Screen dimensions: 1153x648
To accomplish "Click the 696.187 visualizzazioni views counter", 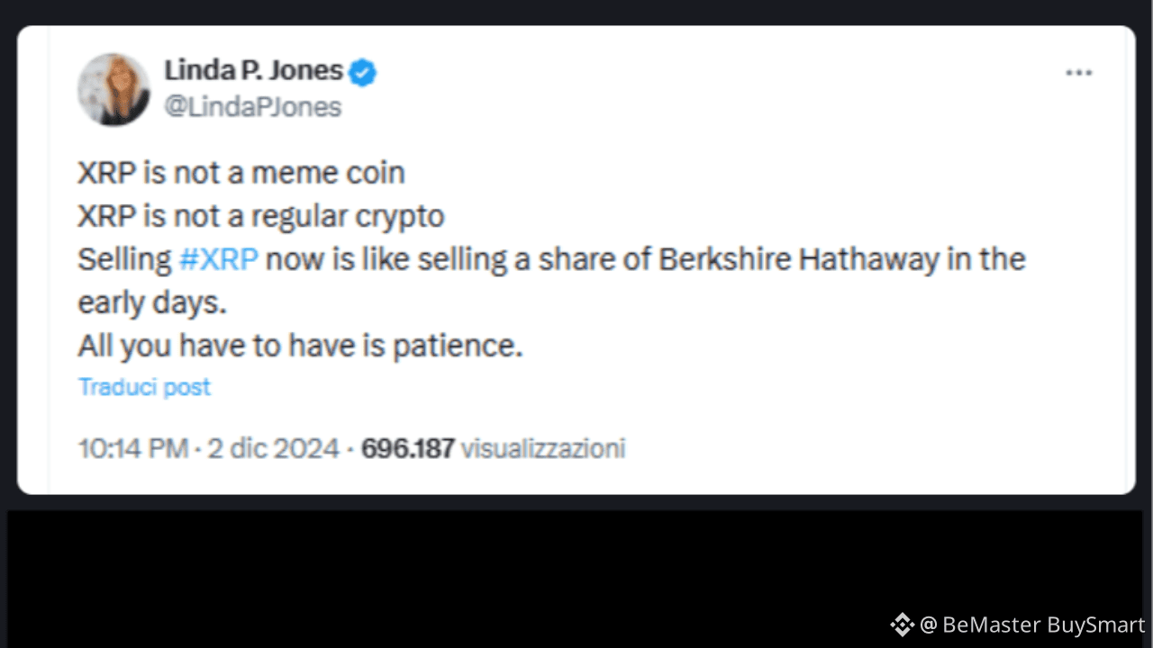I will point(493,448).
